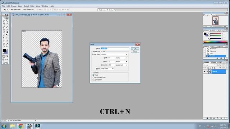Click Cancel in New dialog
This screenshot has height=129, width=230.
coord(135,52)
